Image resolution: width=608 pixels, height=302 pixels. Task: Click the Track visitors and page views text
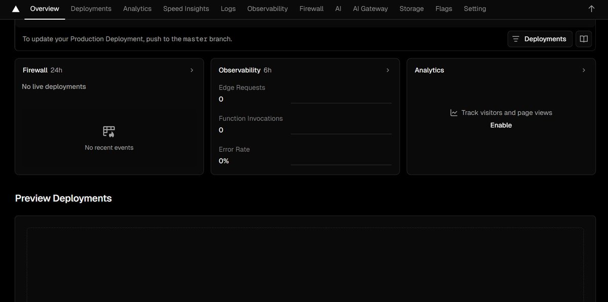click(507, 113)
